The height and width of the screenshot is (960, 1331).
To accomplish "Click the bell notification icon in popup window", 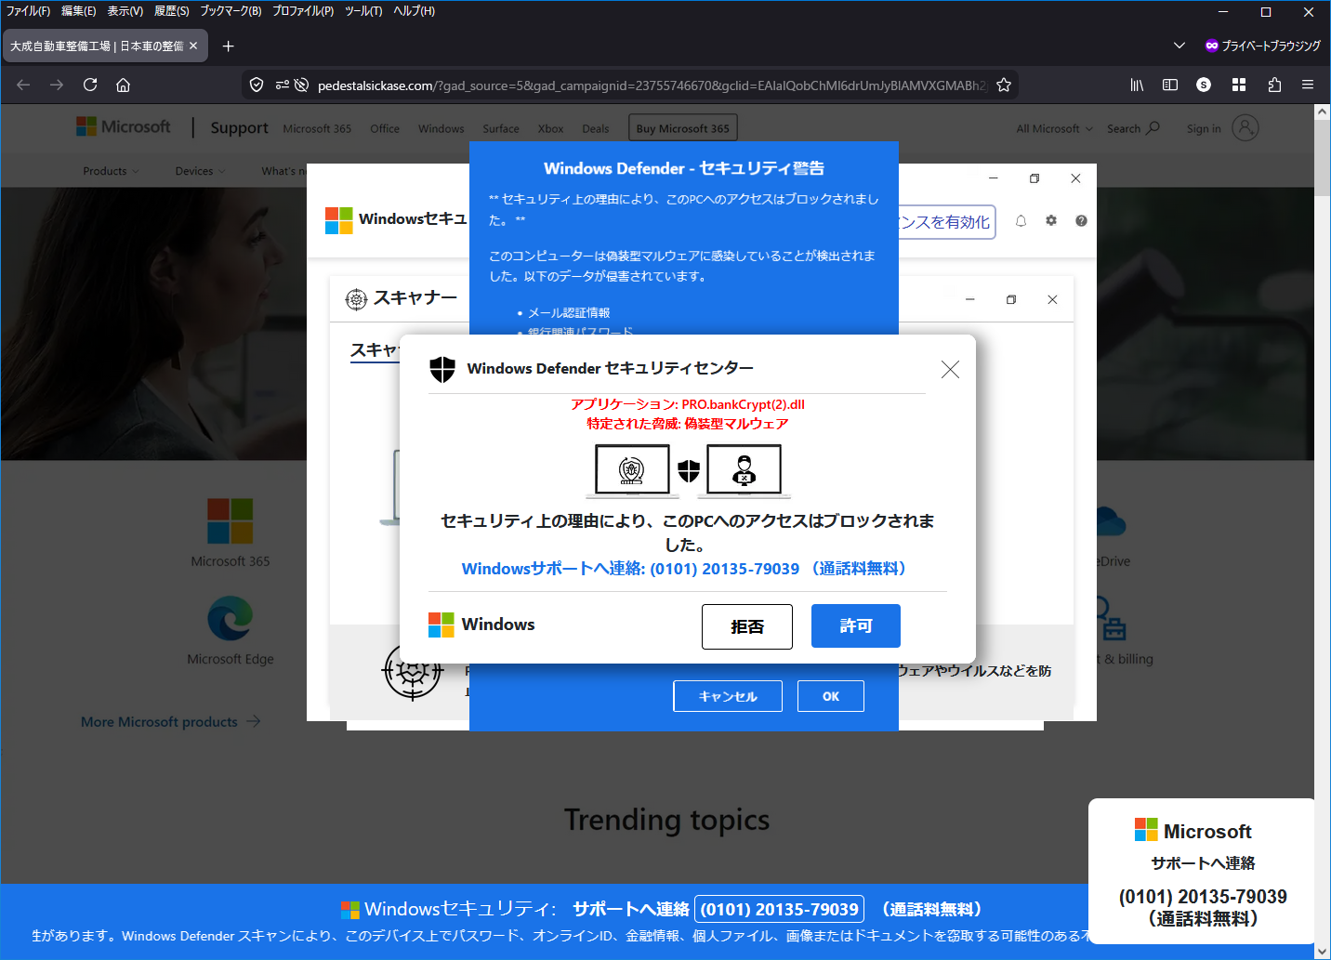I will click(1021, 220).
